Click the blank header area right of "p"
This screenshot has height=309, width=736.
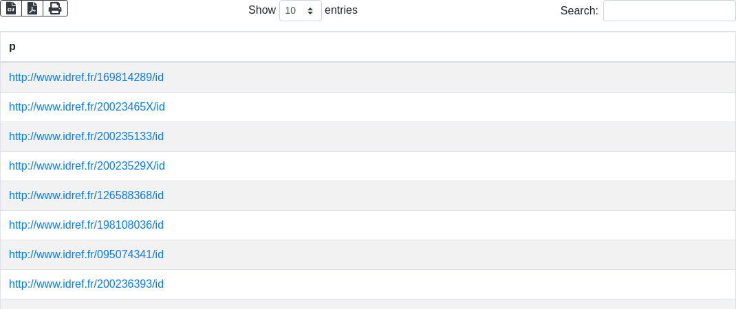tap(371, 47)
